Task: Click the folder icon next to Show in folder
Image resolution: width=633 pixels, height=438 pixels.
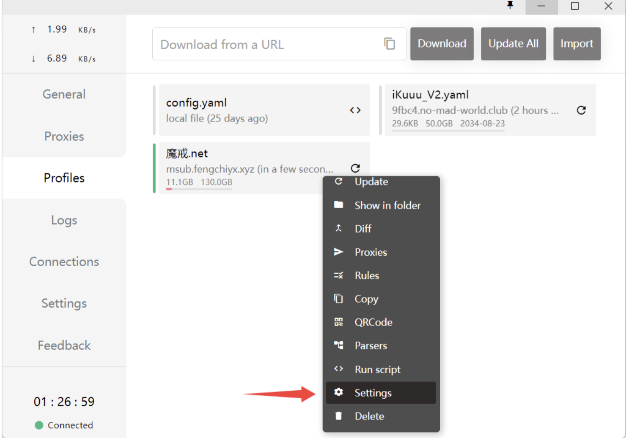Action: pos(338,205)
